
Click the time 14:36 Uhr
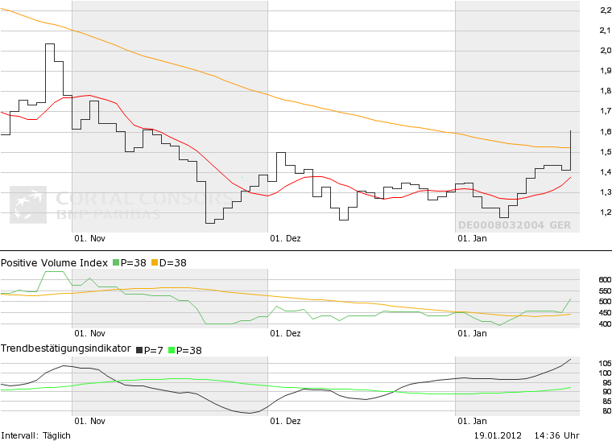557,435
